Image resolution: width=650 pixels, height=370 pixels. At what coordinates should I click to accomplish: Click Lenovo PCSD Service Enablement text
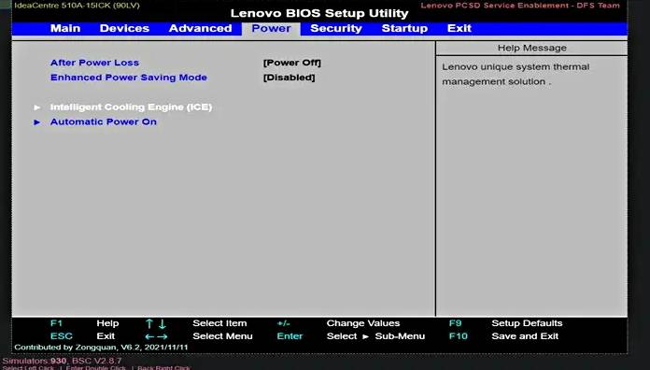pyautogui.click(x=520, y=6)
